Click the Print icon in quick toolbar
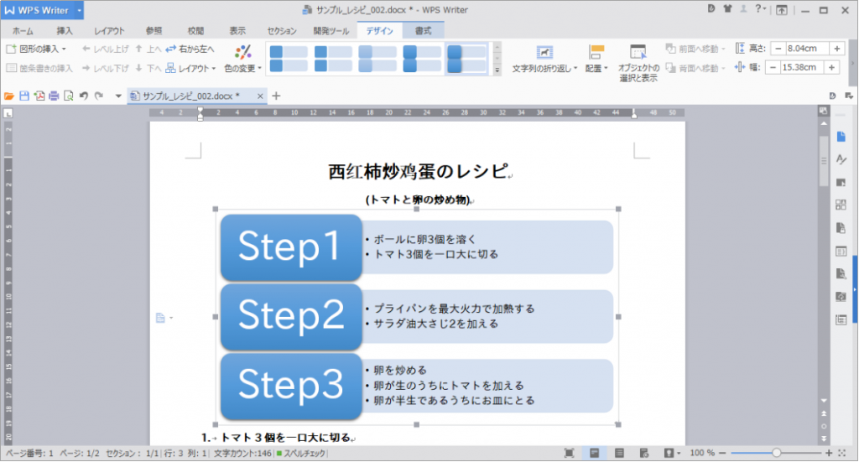Viewport: 859px width, 462px height. pos(54,96)
